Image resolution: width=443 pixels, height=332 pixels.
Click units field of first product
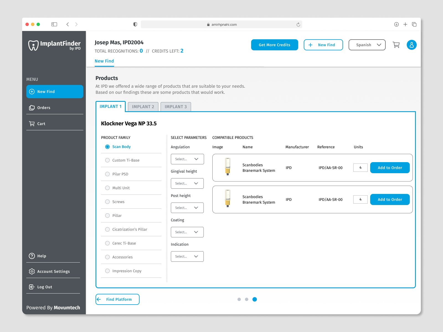(x=360, y=168)
